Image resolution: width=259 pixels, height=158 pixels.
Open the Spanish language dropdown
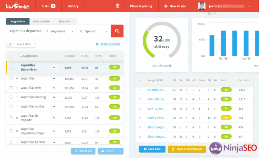click(94, 31)
